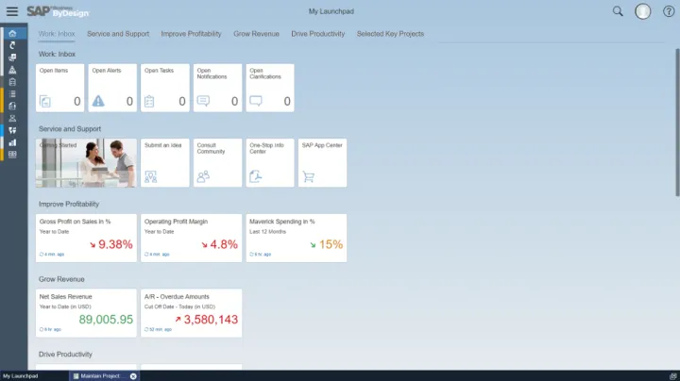Open Gross Profit on Sales KPI tile
The image size is (680, 381).
(x=86, y=237)
